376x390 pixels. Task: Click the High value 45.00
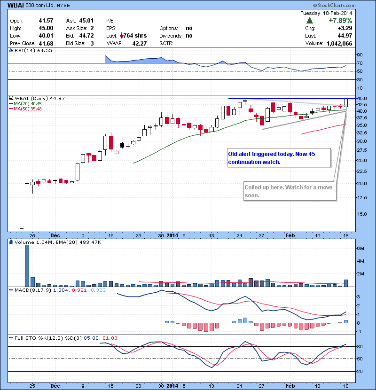click(x=46, y=28)
